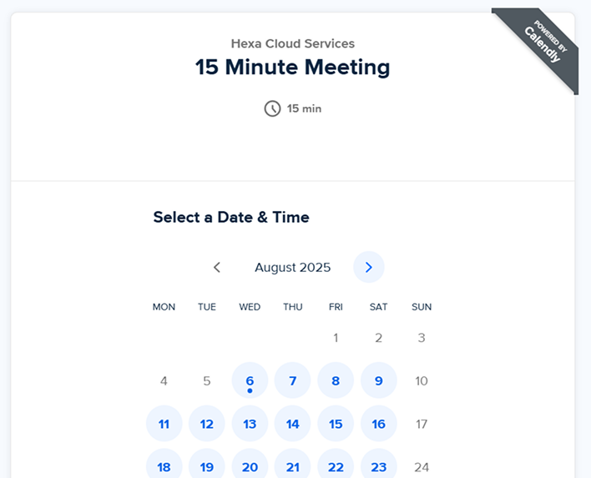The height and width of the screenshot is (478, 591).
Task: Click the clock duration icon
Action: pos(272,108)
